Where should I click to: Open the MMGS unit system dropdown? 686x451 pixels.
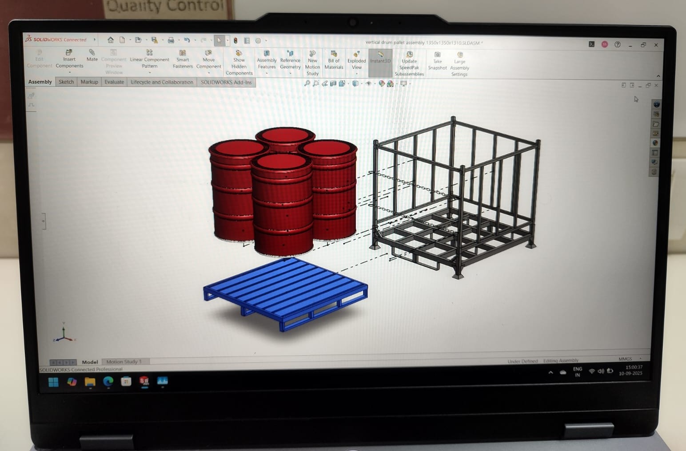(x=640, y=359)
